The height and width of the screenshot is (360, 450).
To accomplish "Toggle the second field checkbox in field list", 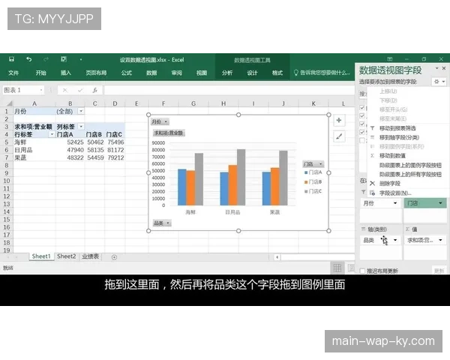I will pos(362,115).
